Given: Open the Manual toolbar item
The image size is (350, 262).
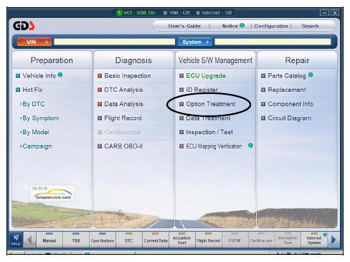Looking at the screenshot, I should (49, 240).
